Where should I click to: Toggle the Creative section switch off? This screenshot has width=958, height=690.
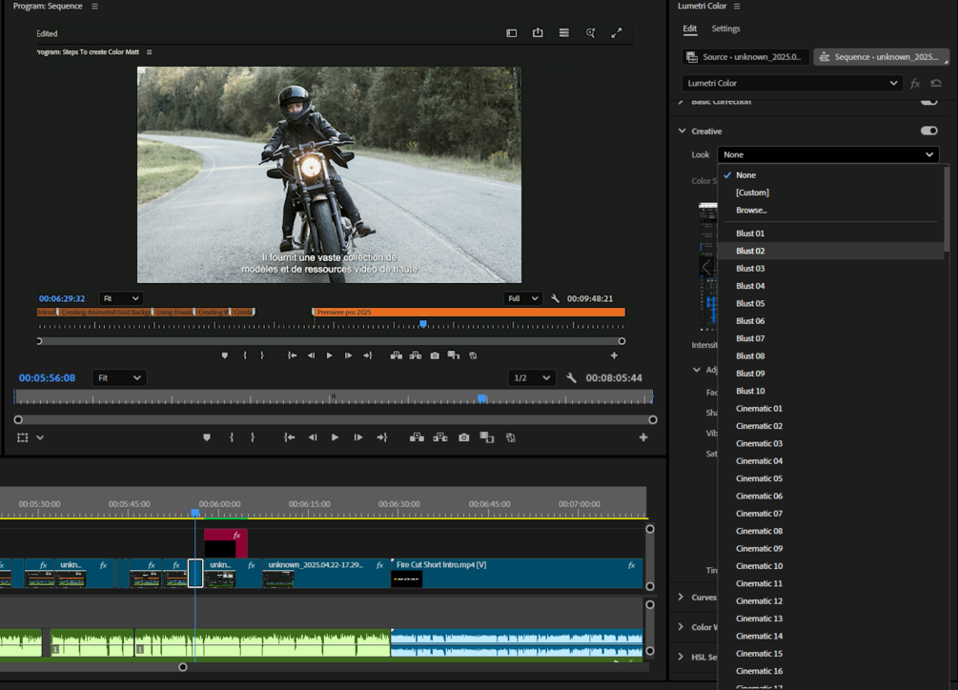click(x=928, y=131)
